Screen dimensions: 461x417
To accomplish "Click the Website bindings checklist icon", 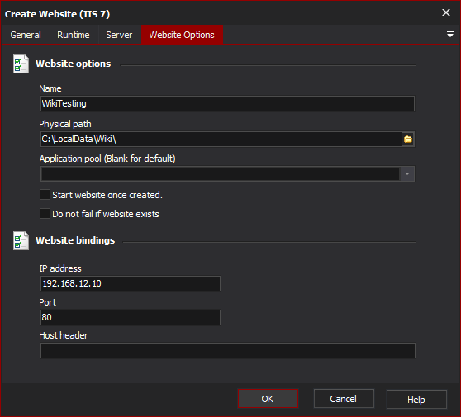I will pyautogui.click(x=21, y=240).
